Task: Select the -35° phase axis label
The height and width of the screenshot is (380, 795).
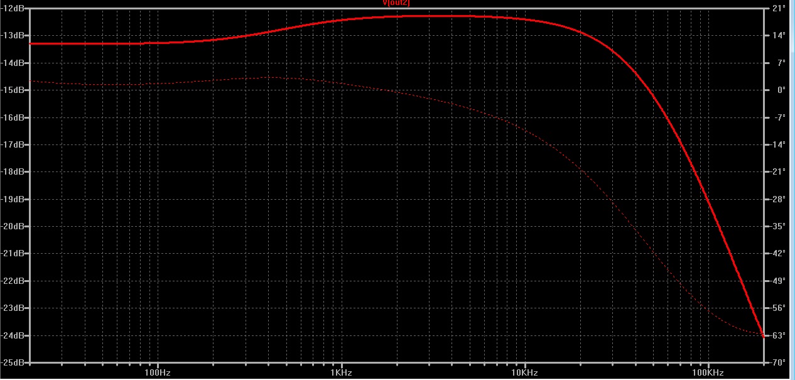Action: pos(779,226)
